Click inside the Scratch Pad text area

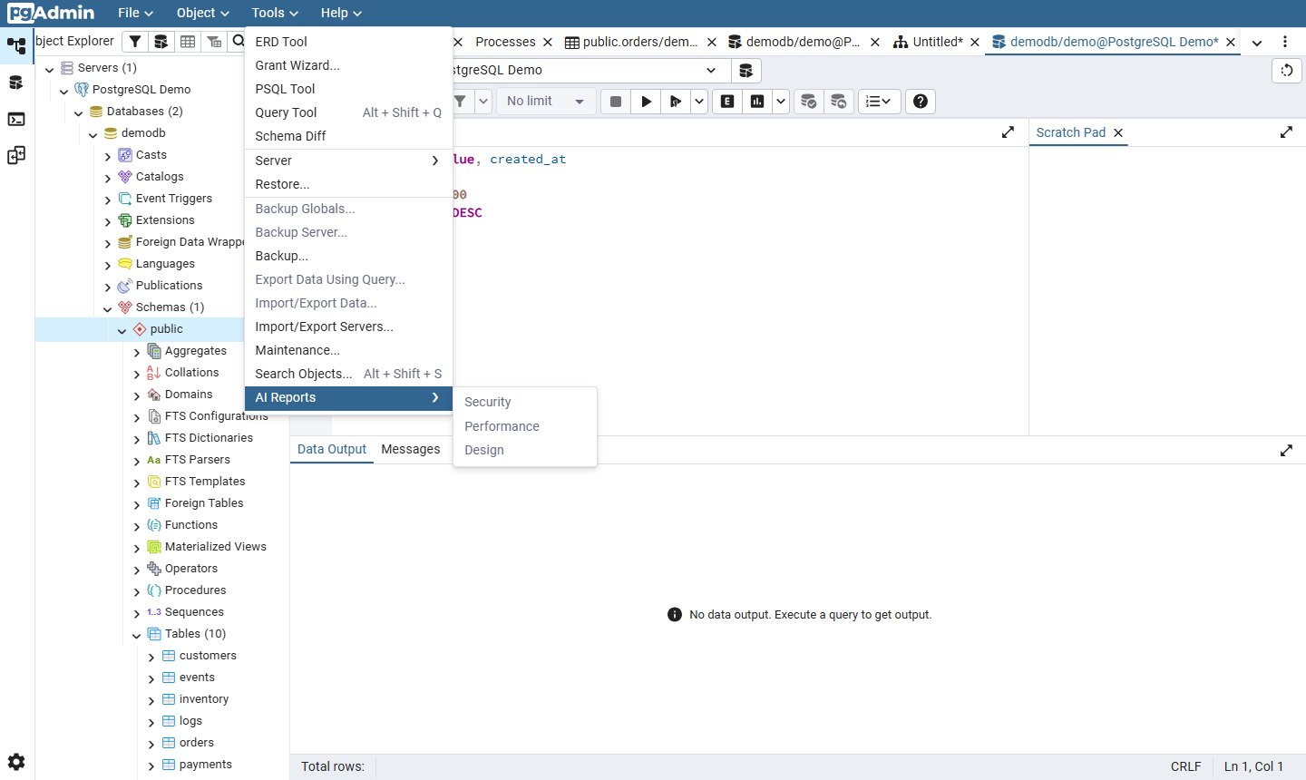pos(1167,290)
